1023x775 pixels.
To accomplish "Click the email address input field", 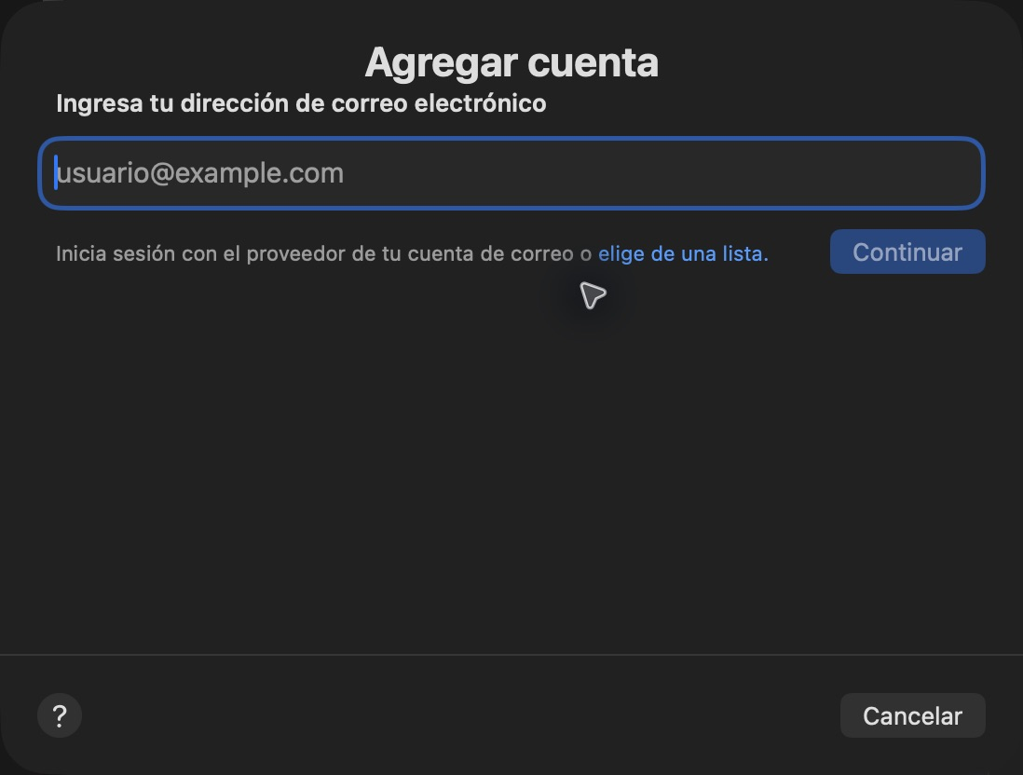I will click(511, 173).
